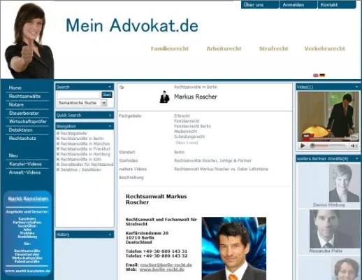Show more Fachgebiete entries
The width and height of the screenshot is (362, 280).
[187, 143]
